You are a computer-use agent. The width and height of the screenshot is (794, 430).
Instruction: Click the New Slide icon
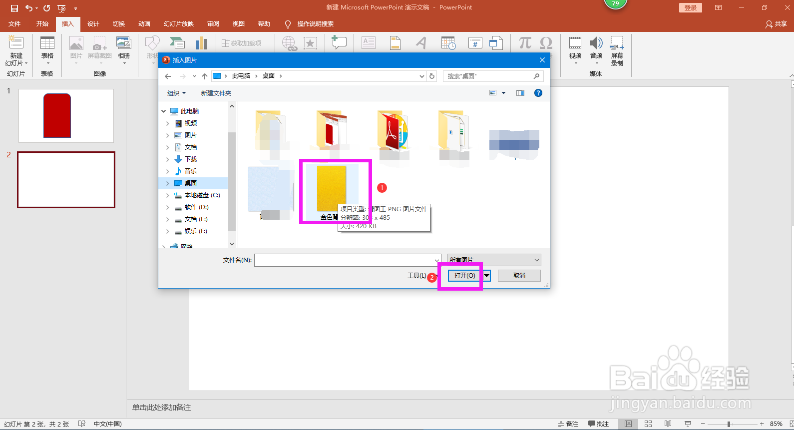pos(16,43)
